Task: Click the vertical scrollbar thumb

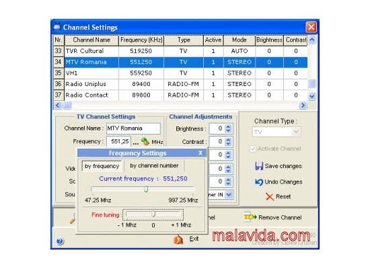Action: [312, 83]
